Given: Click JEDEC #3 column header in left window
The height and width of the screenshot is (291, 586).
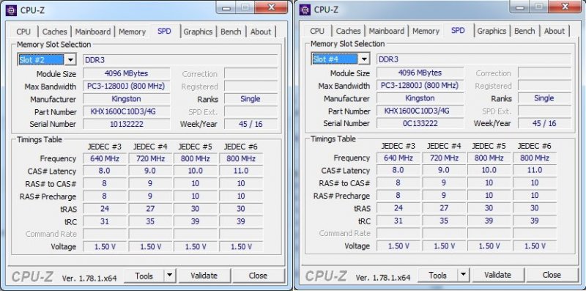Looking at the screenshot, I should (105, 147).
